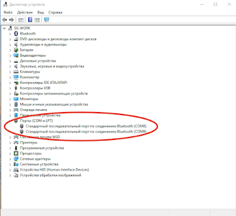Select the Дисковые устройства row
Screen dimensions: 236x216
point(38,61)
